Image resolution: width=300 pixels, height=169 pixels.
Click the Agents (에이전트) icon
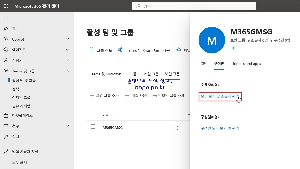[6, 50]
